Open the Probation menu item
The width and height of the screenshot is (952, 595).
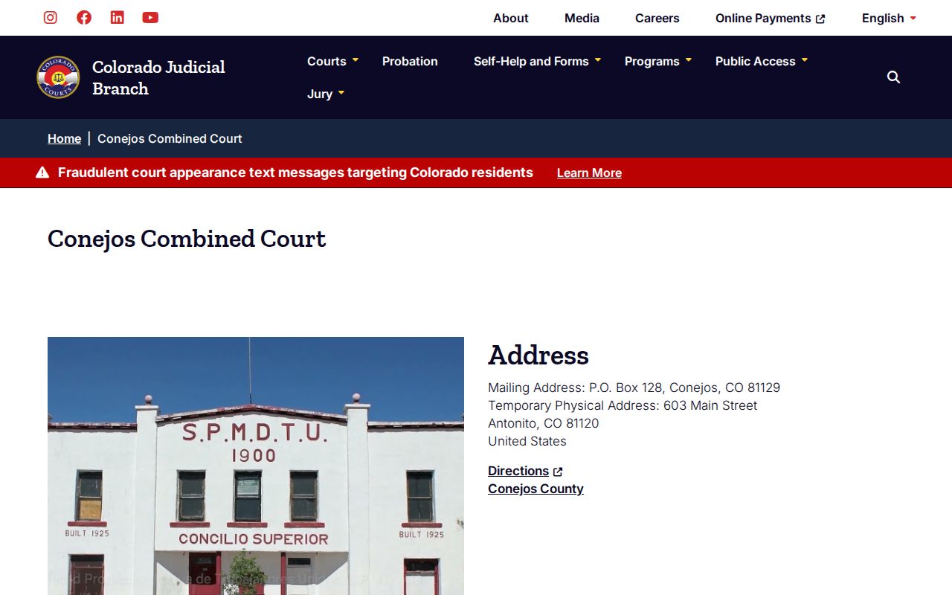click(x=410, y=61)
